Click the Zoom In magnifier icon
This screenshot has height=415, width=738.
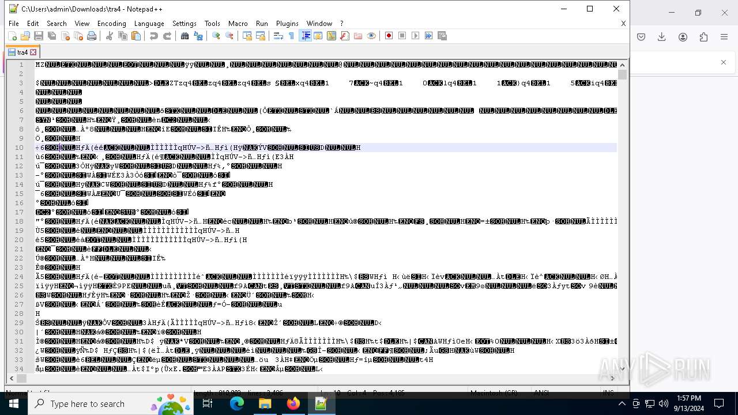tap(216, 36)
